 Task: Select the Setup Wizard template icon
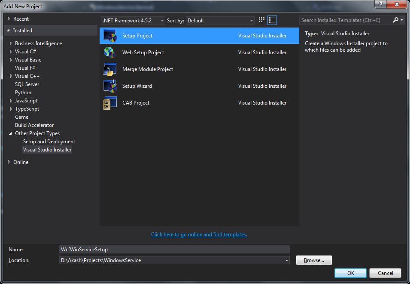pyautogui.click(x=110, y=86)
